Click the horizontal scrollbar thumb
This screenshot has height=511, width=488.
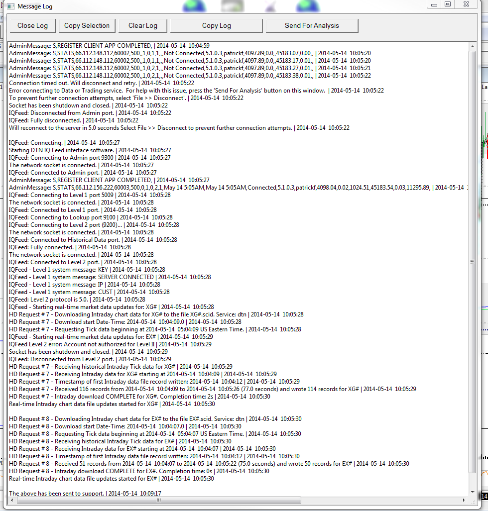(159, 500)
